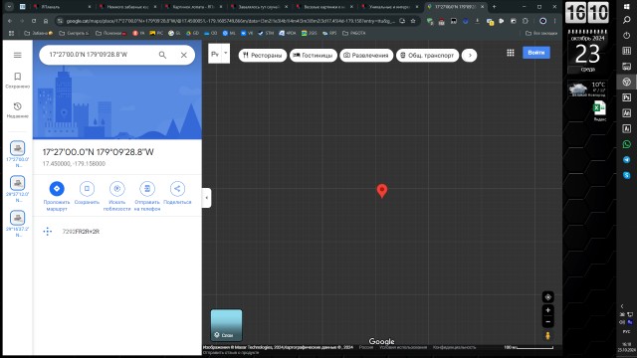Image resolution: width=637 pixels, height=358 pixels.
Task: Open the Россия footer link
Action: [366, 347]
